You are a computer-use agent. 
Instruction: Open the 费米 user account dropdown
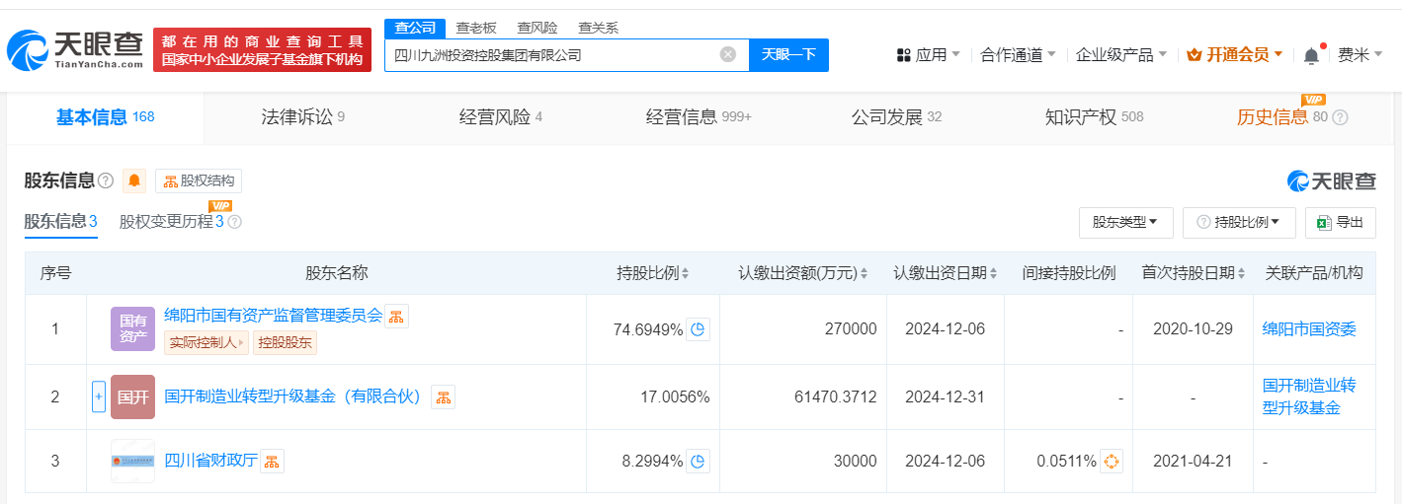pos(1360,55)
